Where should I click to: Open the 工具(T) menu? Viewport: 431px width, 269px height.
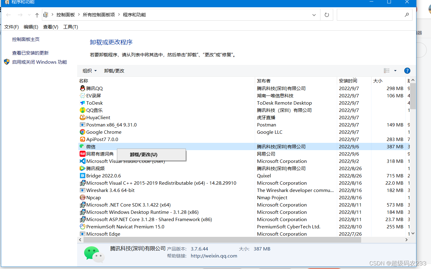click(70, 27)
